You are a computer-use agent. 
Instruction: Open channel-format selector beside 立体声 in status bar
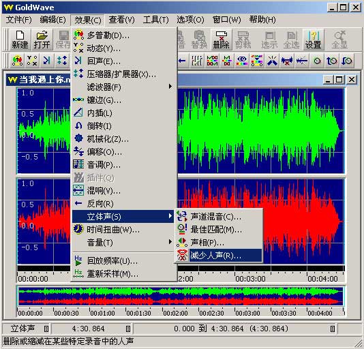[46, 329]
